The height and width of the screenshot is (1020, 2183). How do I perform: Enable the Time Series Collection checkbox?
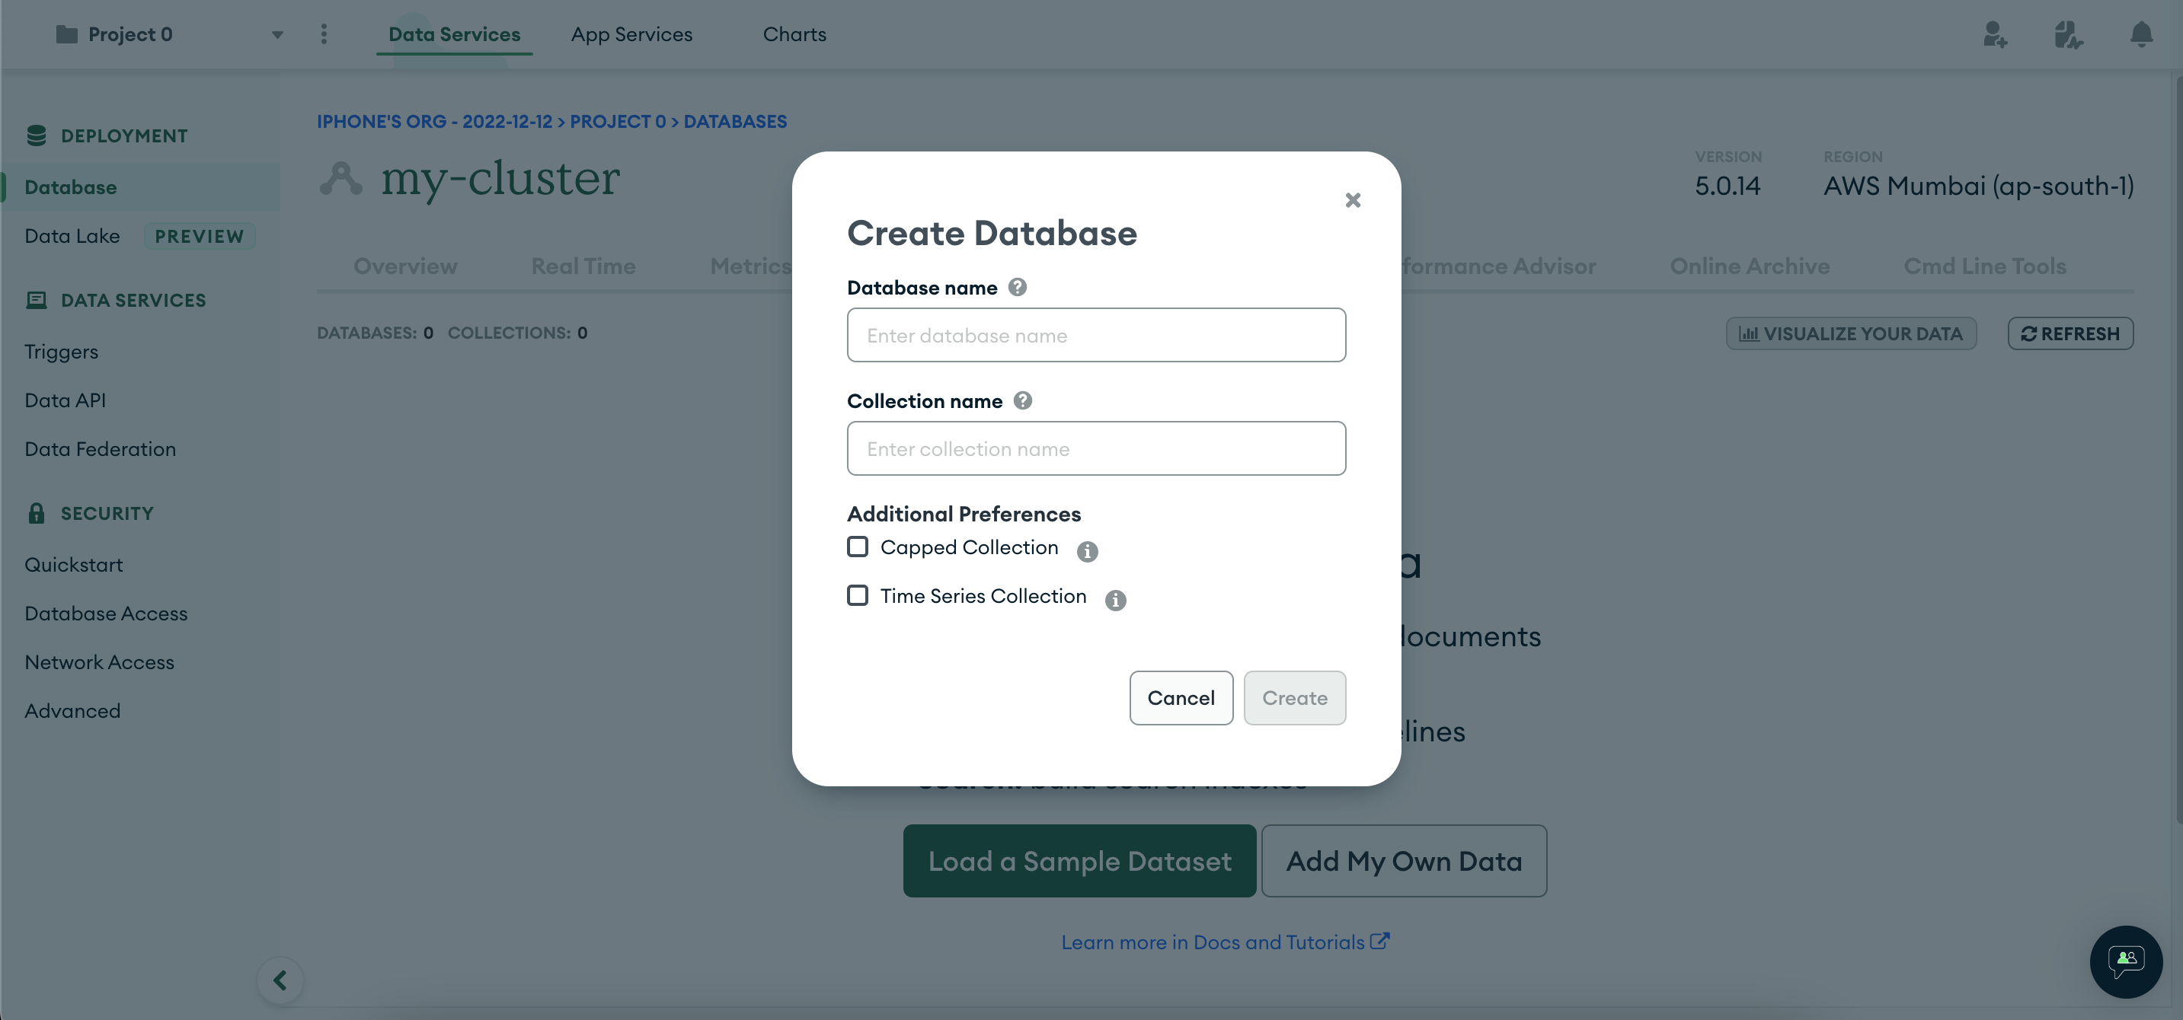click(x=858, y=595)
